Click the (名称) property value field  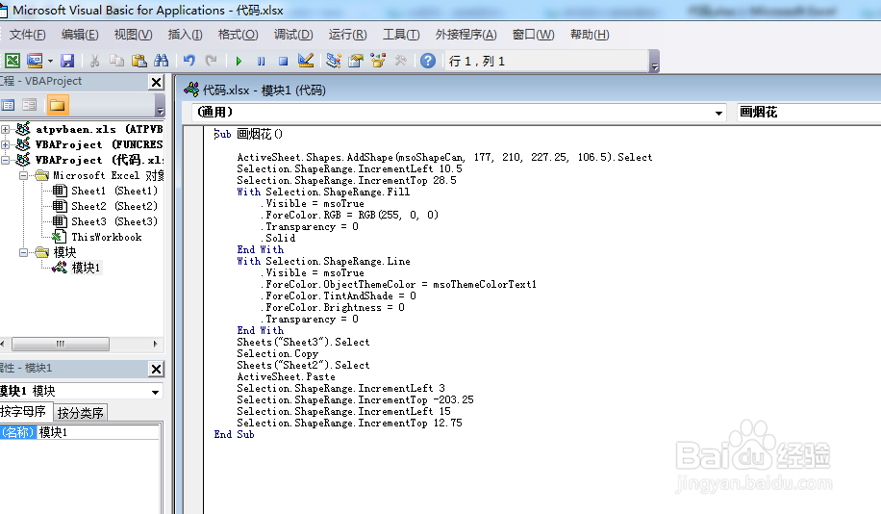[x=98, y=432]
